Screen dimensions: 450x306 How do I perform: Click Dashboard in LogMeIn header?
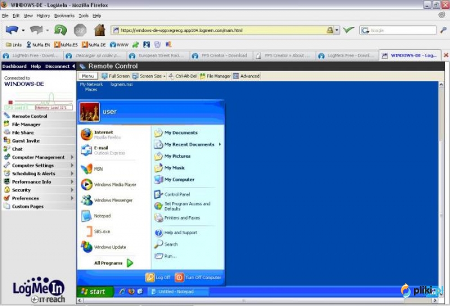pos(15,66)
